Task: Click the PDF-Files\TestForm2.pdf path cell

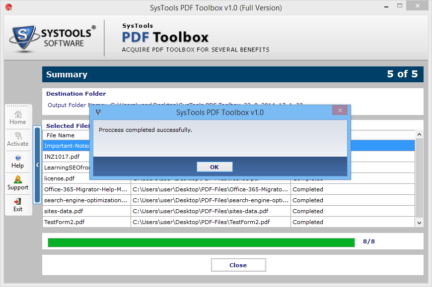Action: [x=211, y=222]
